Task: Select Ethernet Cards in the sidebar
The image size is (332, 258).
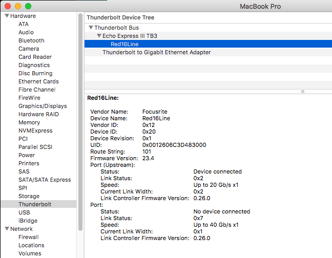Action: tap(38, 81)
